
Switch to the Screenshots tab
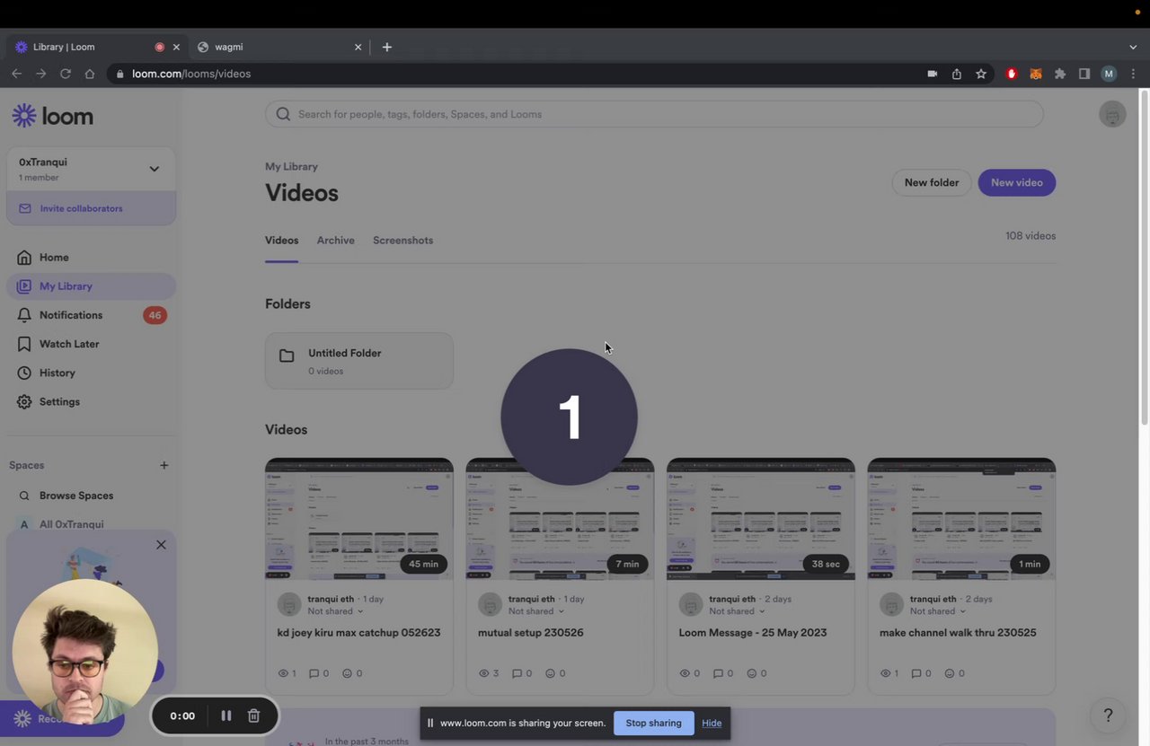(402, 241)
